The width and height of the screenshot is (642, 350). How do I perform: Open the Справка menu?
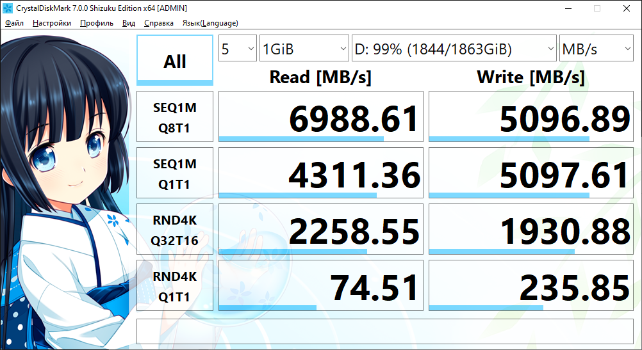[x=159, y=23]
